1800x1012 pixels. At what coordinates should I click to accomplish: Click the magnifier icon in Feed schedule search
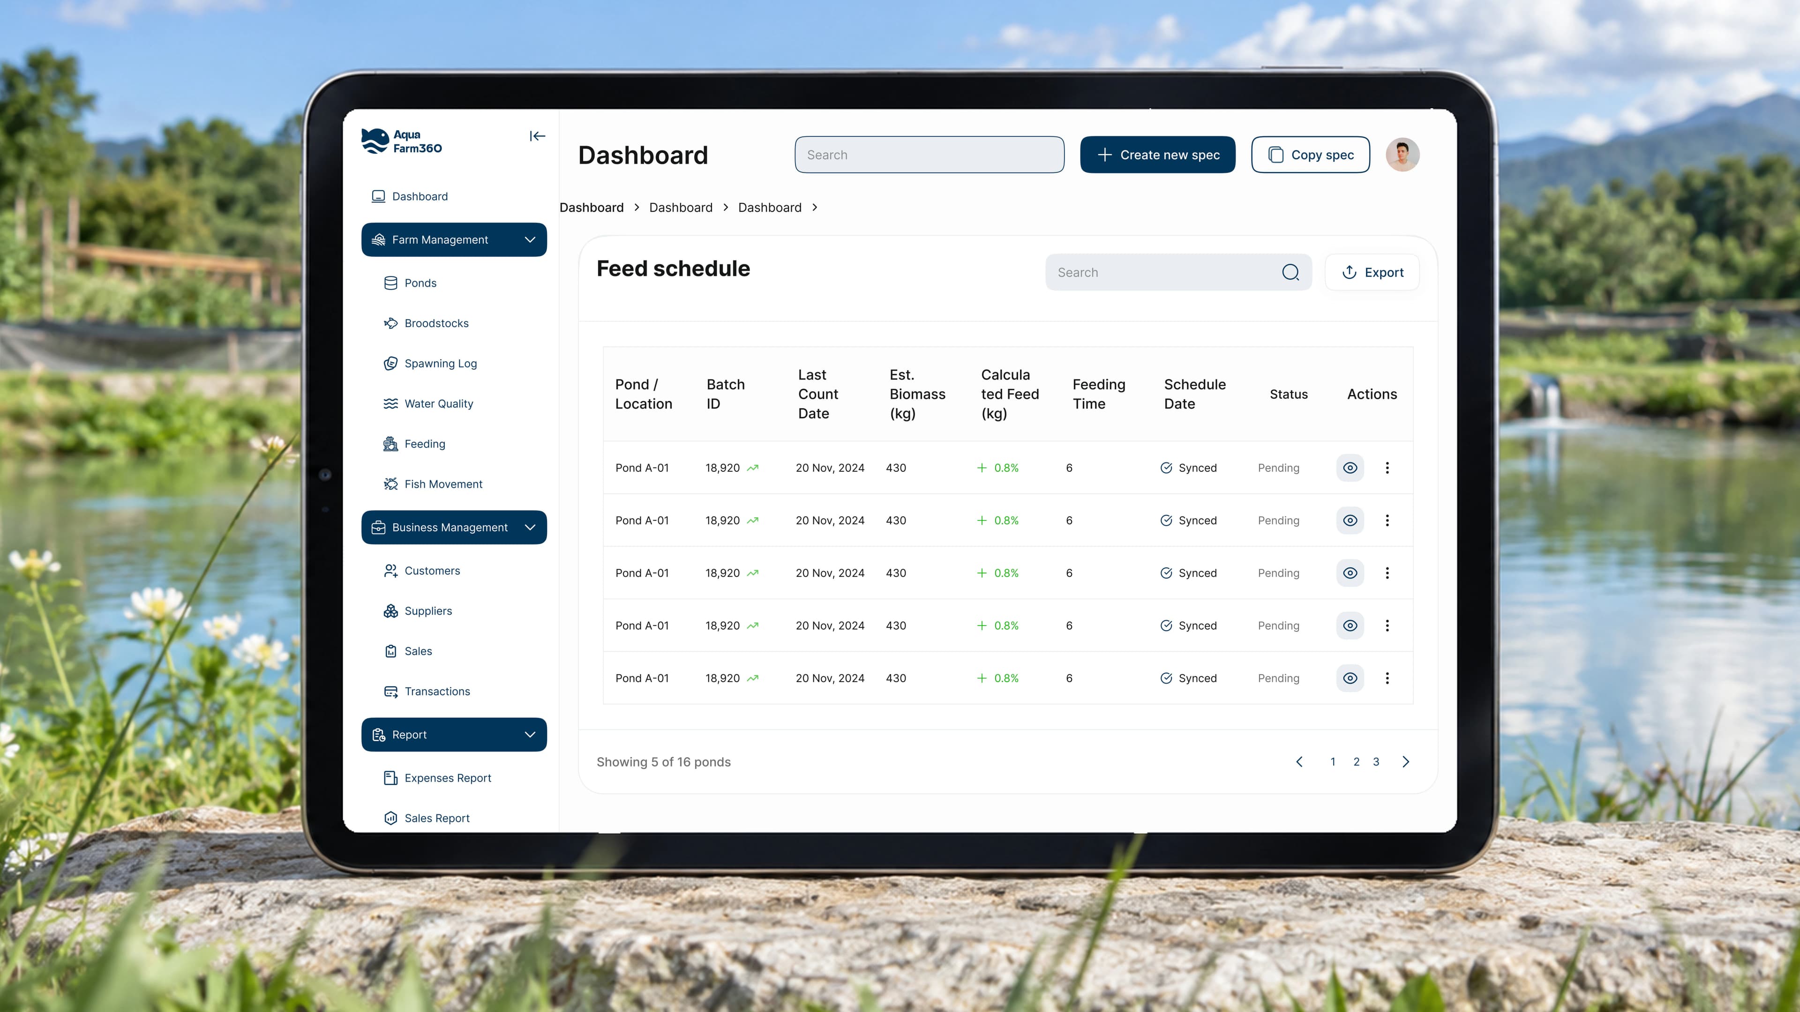tap(1290, 272)
